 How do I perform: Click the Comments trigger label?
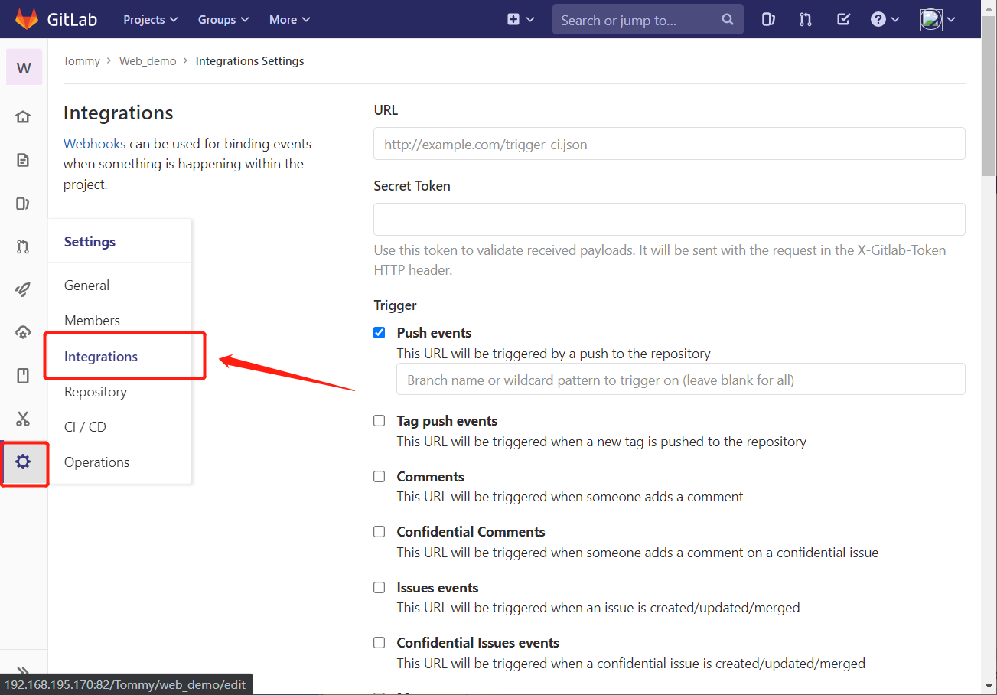[x=430, y=477]
